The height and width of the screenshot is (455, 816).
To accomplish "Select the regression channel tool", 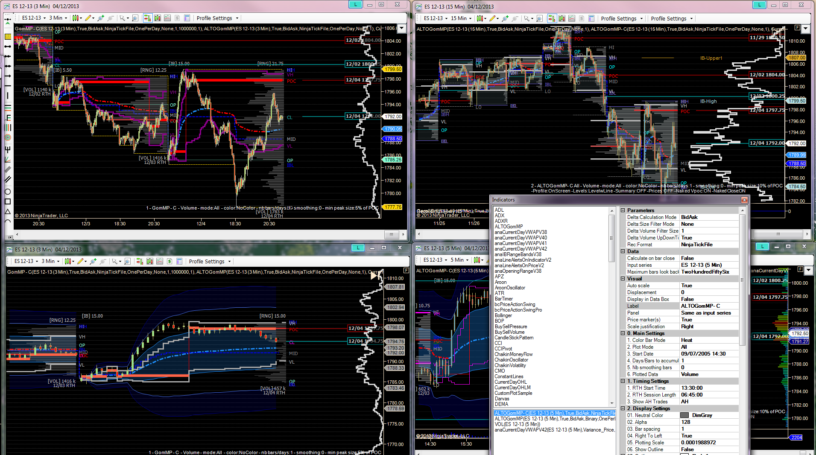I will (8, 169).
